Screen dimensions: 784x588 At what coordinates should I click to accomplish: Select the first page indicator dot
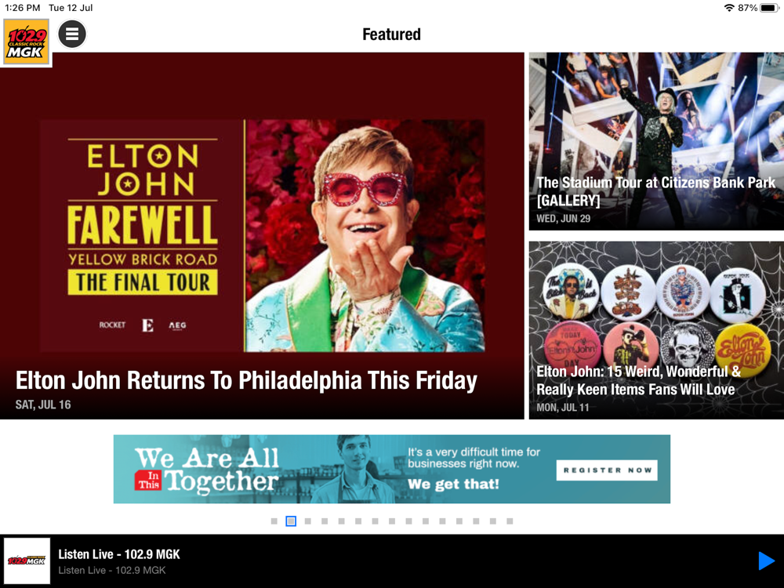pyautogui.click(x=274, y=521)
